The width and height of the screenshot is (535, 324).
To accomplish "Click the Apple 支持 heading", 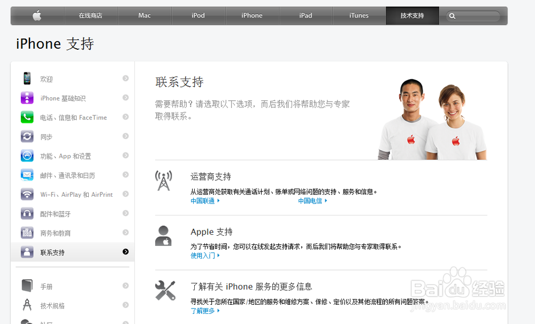I will [x=211, y=232].
